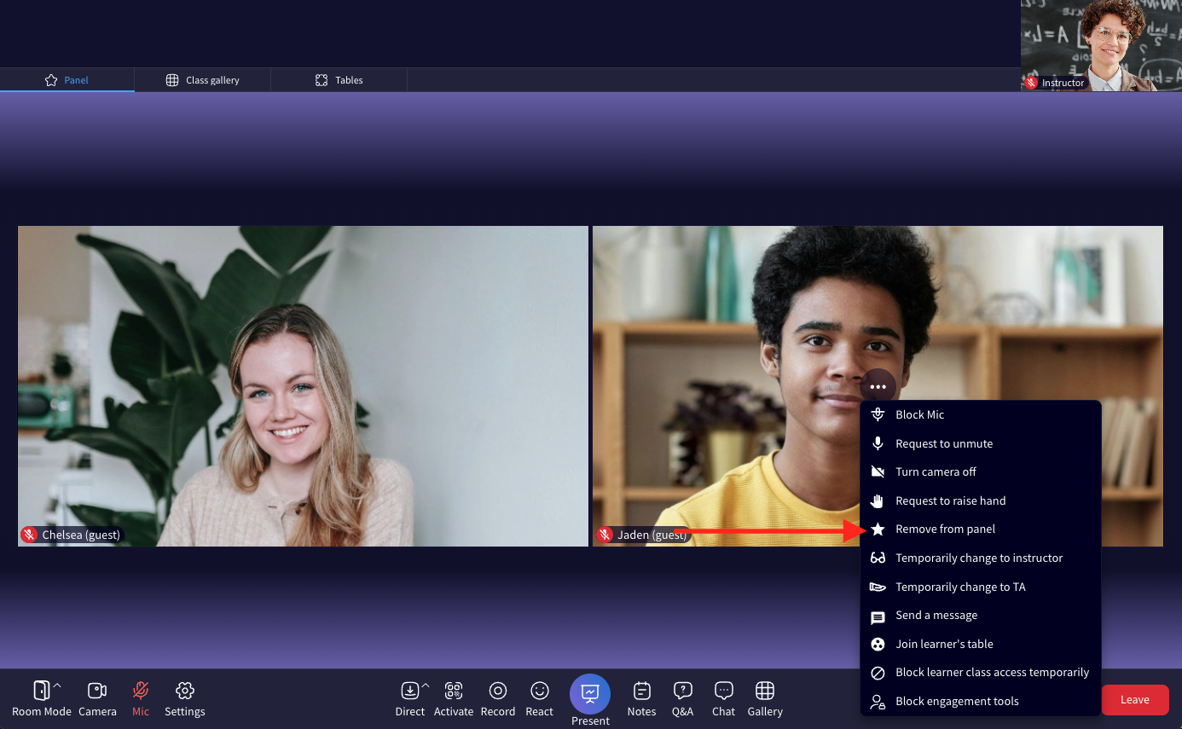Leave the class session

click(x=1135, y=700)
